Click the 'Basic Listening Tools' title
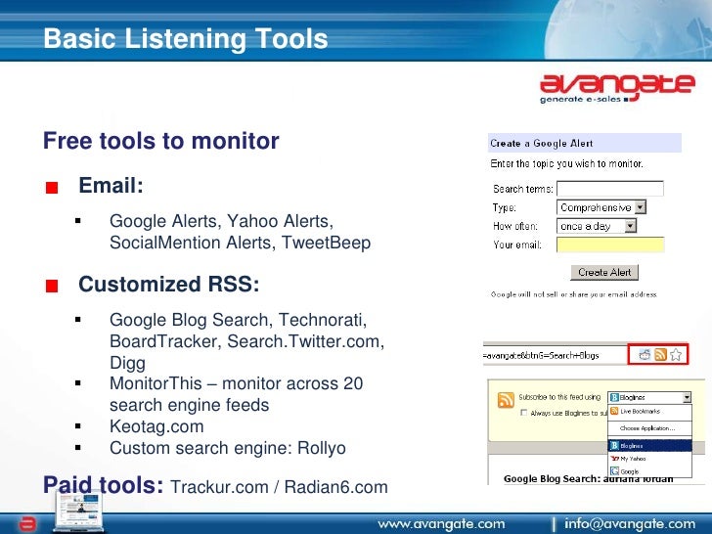The image size is (712, 534). (x=185, y=38)
